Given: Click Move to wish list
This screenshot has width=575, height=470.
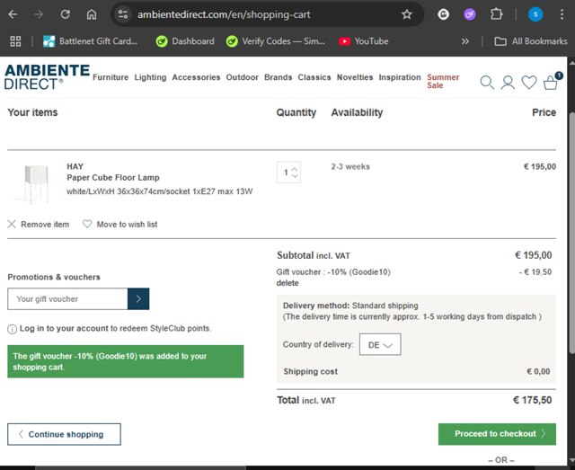Looking at the screenshot, I should click(x=119, y=224).
